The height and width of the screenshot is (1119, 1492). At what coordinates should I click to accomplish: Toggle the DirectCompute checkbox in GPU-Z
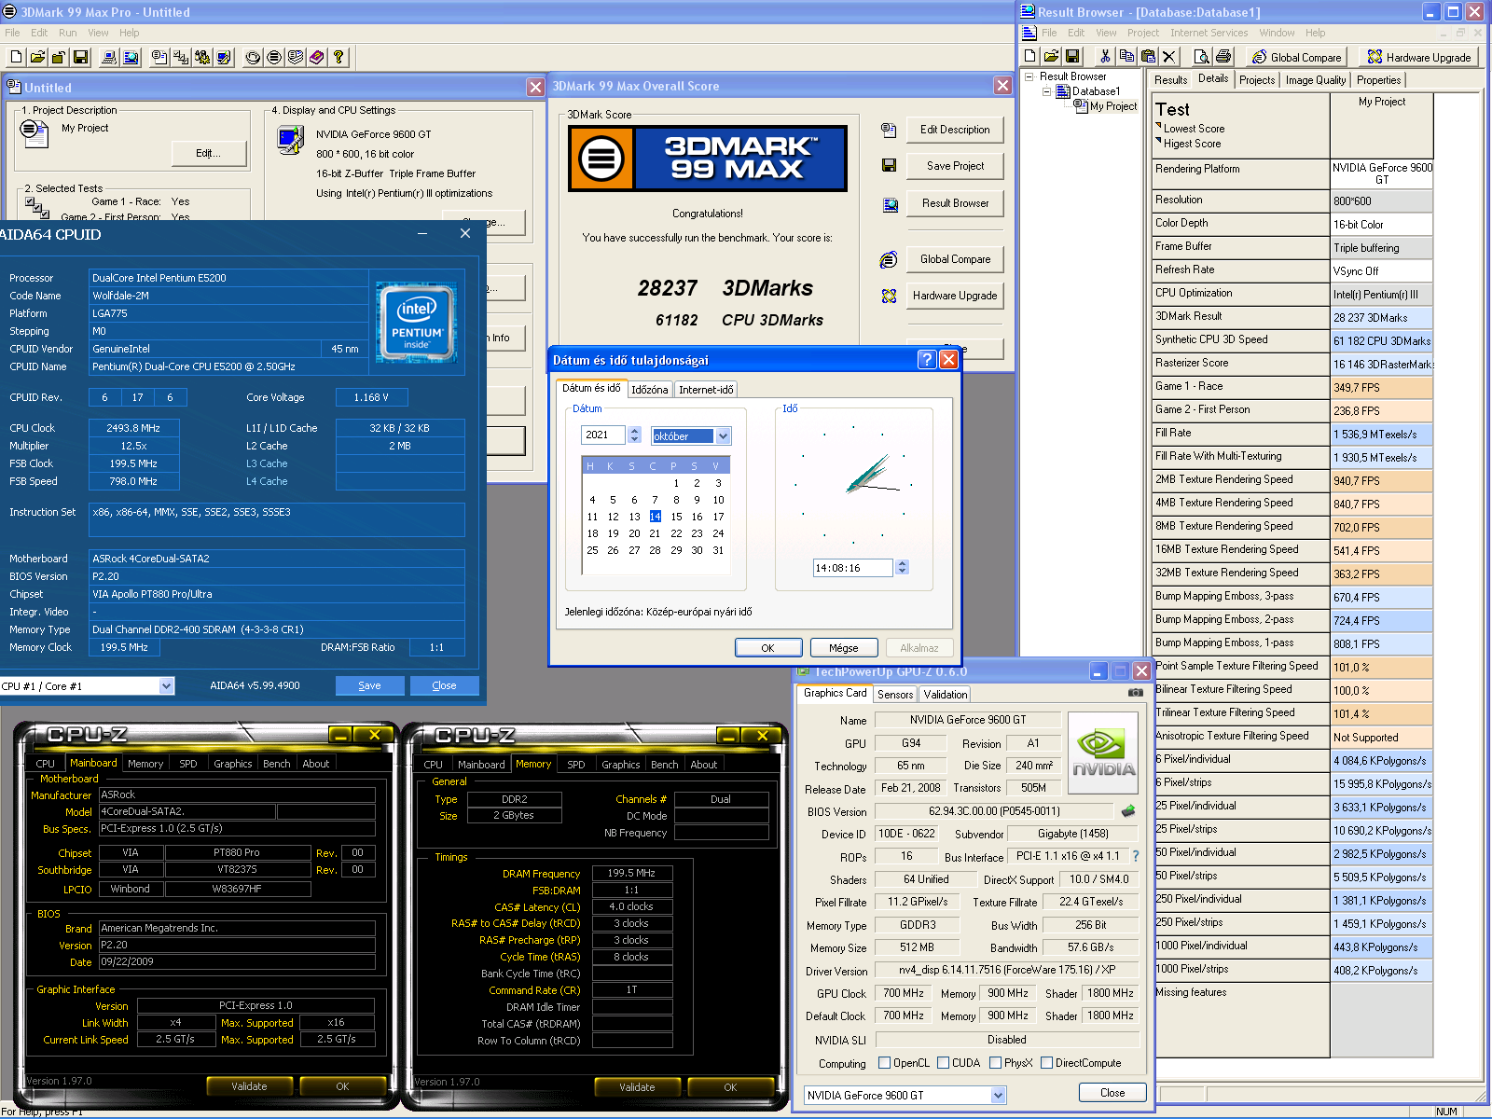[x=1047, y=1063]
